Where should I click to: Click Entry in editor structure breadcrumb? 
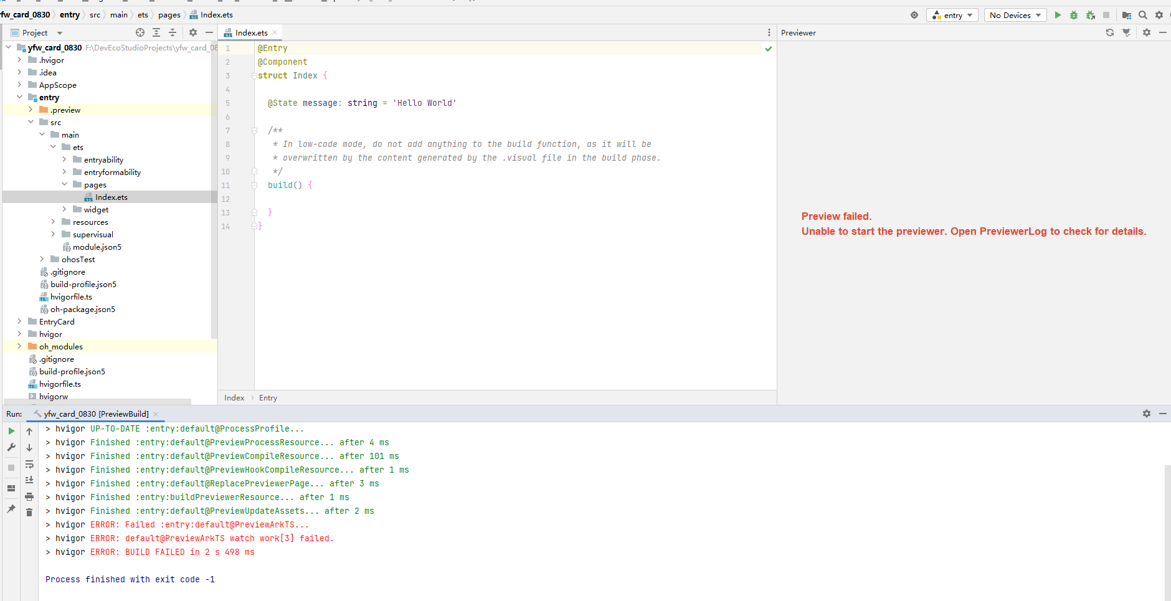(x=268, y=398)
